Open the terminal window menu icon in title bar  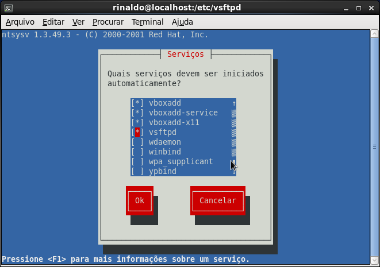tap(8, 7)
